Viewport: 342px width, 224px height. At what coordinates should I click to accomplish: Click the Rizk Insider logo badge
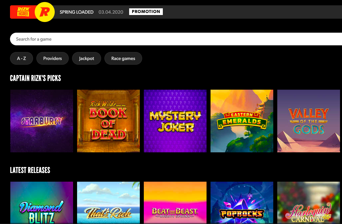point(23,12)
